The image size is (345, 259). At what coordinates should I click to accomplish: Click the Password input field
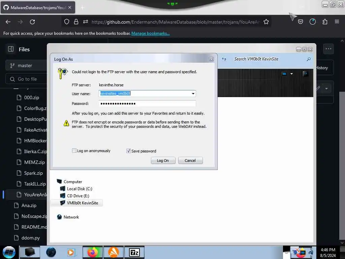pyautogui.click(x=147, y=104)
